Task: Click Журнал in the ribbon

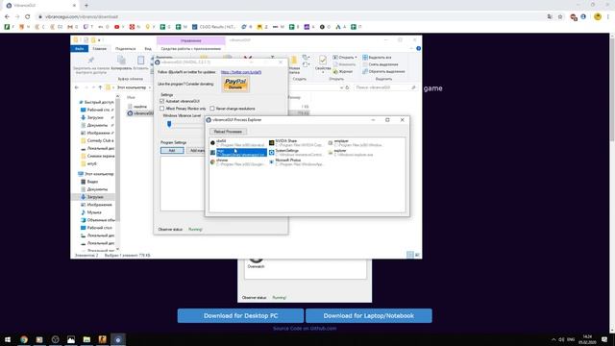Action: tap(343, 72)
